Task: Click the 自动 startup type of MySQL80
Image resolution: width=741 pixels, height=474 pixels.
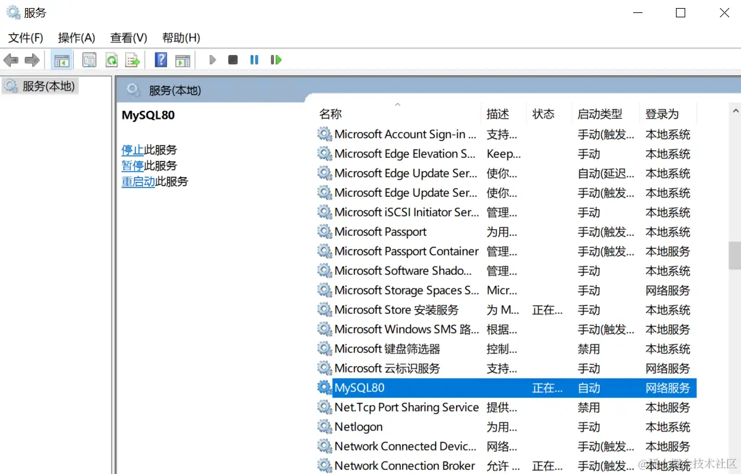Action: (589, 388)
